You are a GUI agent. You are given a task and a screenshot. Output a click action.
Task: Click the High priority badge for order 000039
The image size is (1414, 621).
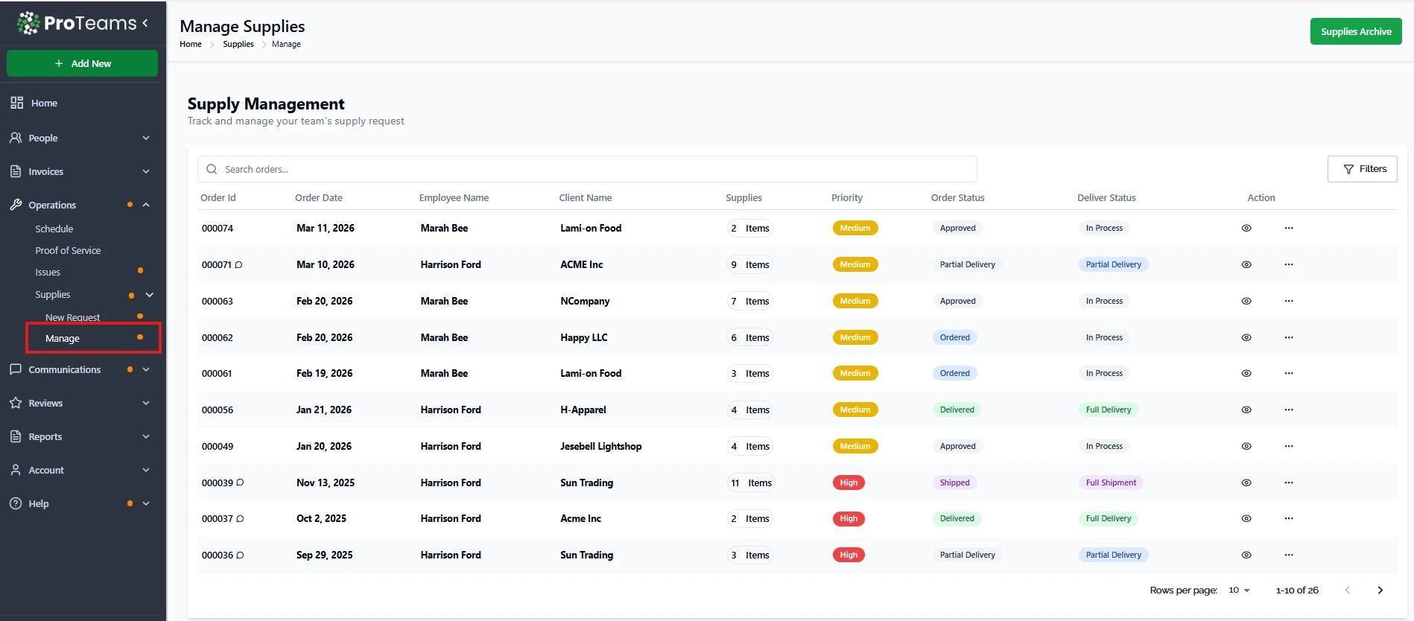(848, 483)
